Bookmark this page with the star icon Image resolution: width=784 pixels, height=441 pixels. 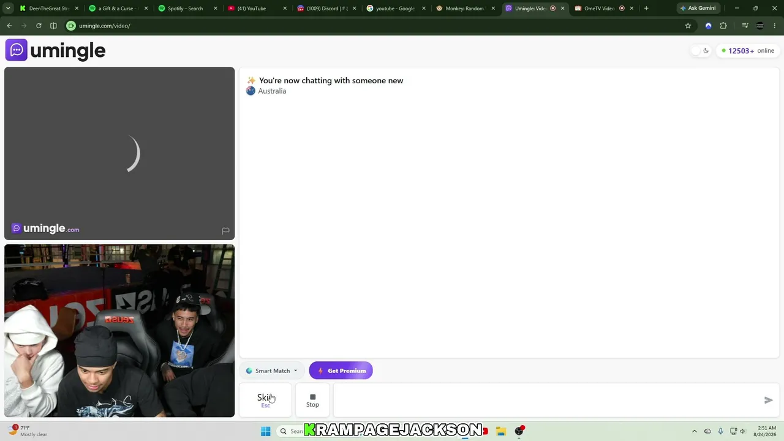click(688, 26)
